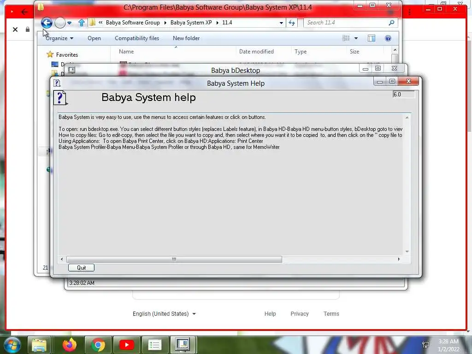Create a New folder from toolbar
The width and height of the screenshot is (472, 354).
coord(186,38)
